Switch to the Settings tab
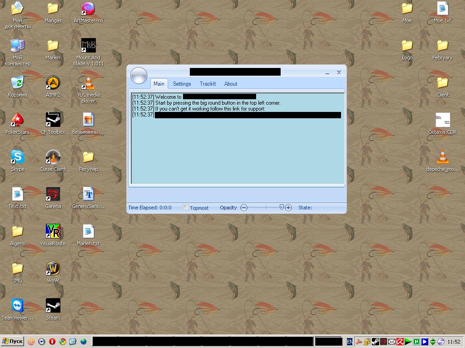This screenshot has width=465, height=348. tap(182, 84)
